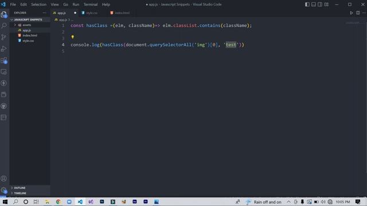Click the volume icon in system tray
Viewport: 367px width, 206px height.
323,202
